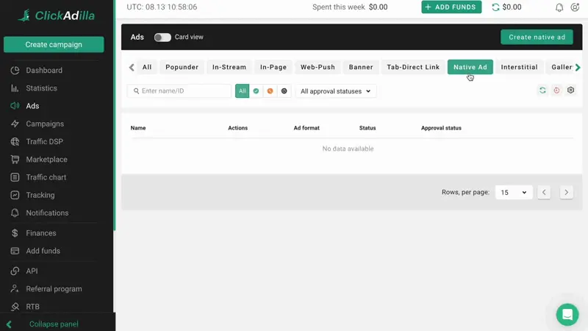Click the red clock icon
Screen dimensions: 588x331
(556, 90)
